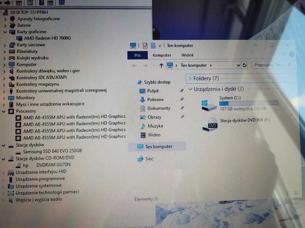
Task: Click the Kolejki wydruku printer icon
Action: pyautogui.click(x=12, y=58)
